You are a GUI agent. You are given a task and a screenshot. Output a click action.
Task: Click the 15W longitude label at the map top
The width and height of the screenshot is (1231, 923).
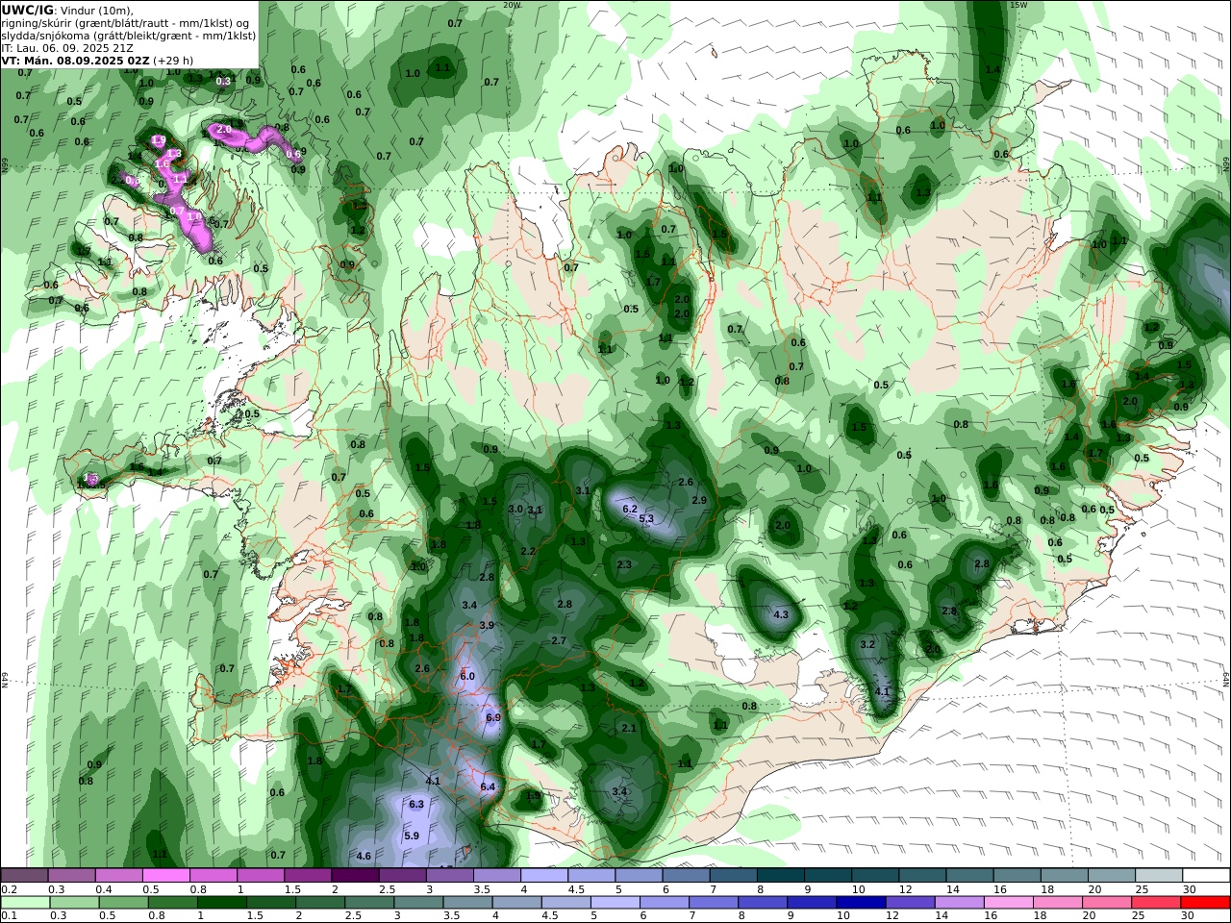pos(1018,5)
